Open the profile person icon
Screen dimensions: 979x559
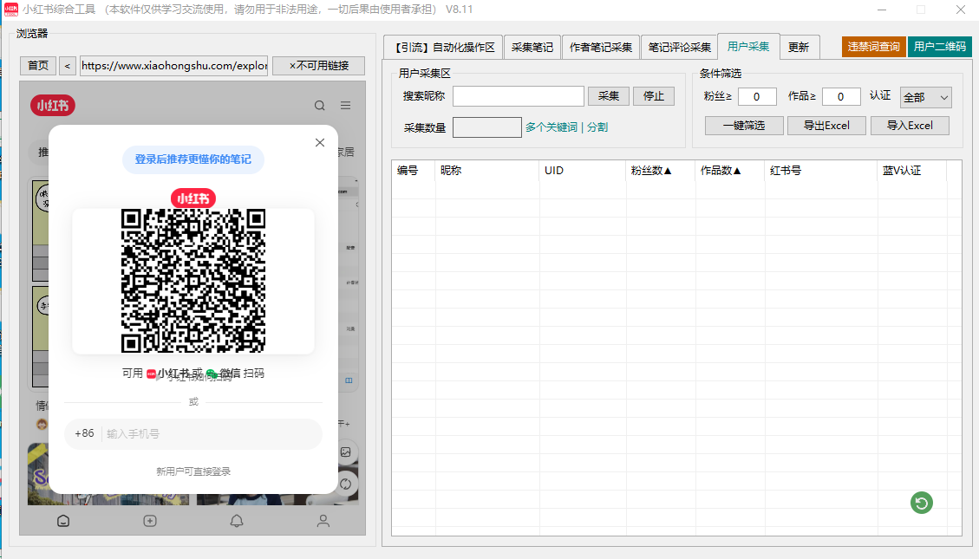click(x=323, y=521)
